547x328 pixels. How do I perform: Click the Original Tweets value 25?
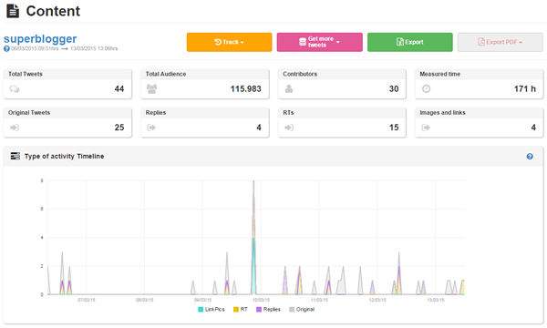pyautogui.click(x=119, y=128)
